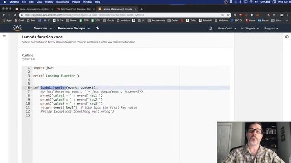Open the Window menu
Screen dimensions: 291x163
coord(87,2)
